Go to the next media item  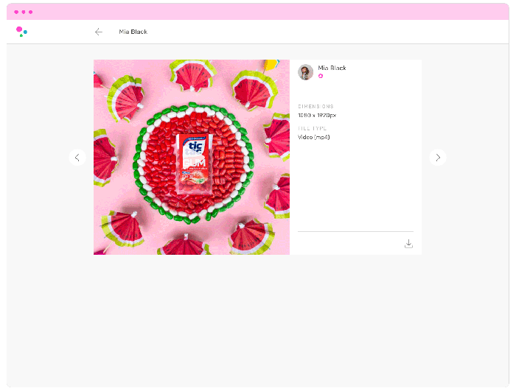click(x=438, y=158)
